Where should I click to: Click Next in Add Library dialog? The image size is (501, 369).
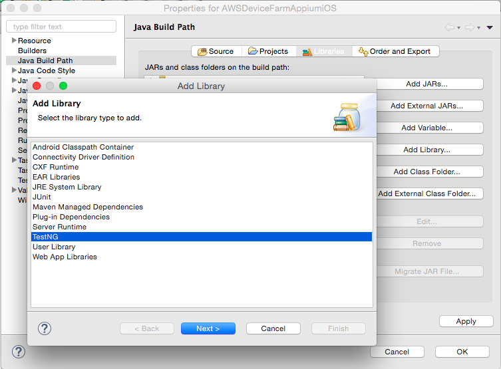point(208,328)
